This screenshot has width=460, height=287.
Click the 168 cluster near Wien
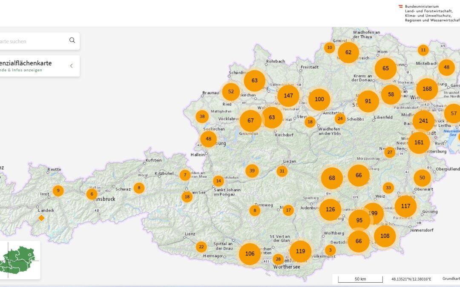click(x=427, y=89)
